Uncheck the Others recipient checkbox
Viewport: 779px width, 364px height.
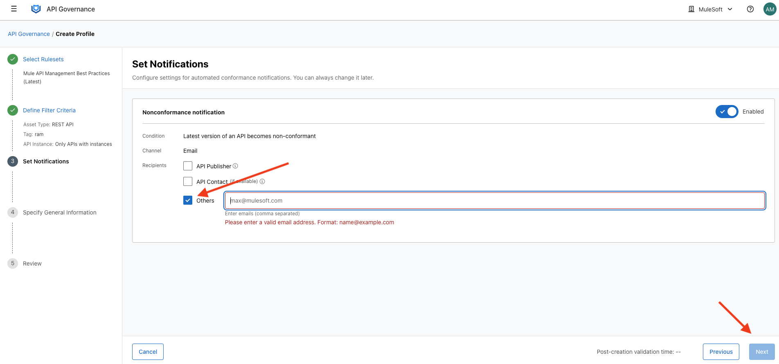[188, 201]
